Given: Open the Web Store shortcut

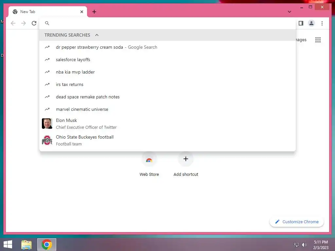Looking at the screenshot, I should pos(149,164).
